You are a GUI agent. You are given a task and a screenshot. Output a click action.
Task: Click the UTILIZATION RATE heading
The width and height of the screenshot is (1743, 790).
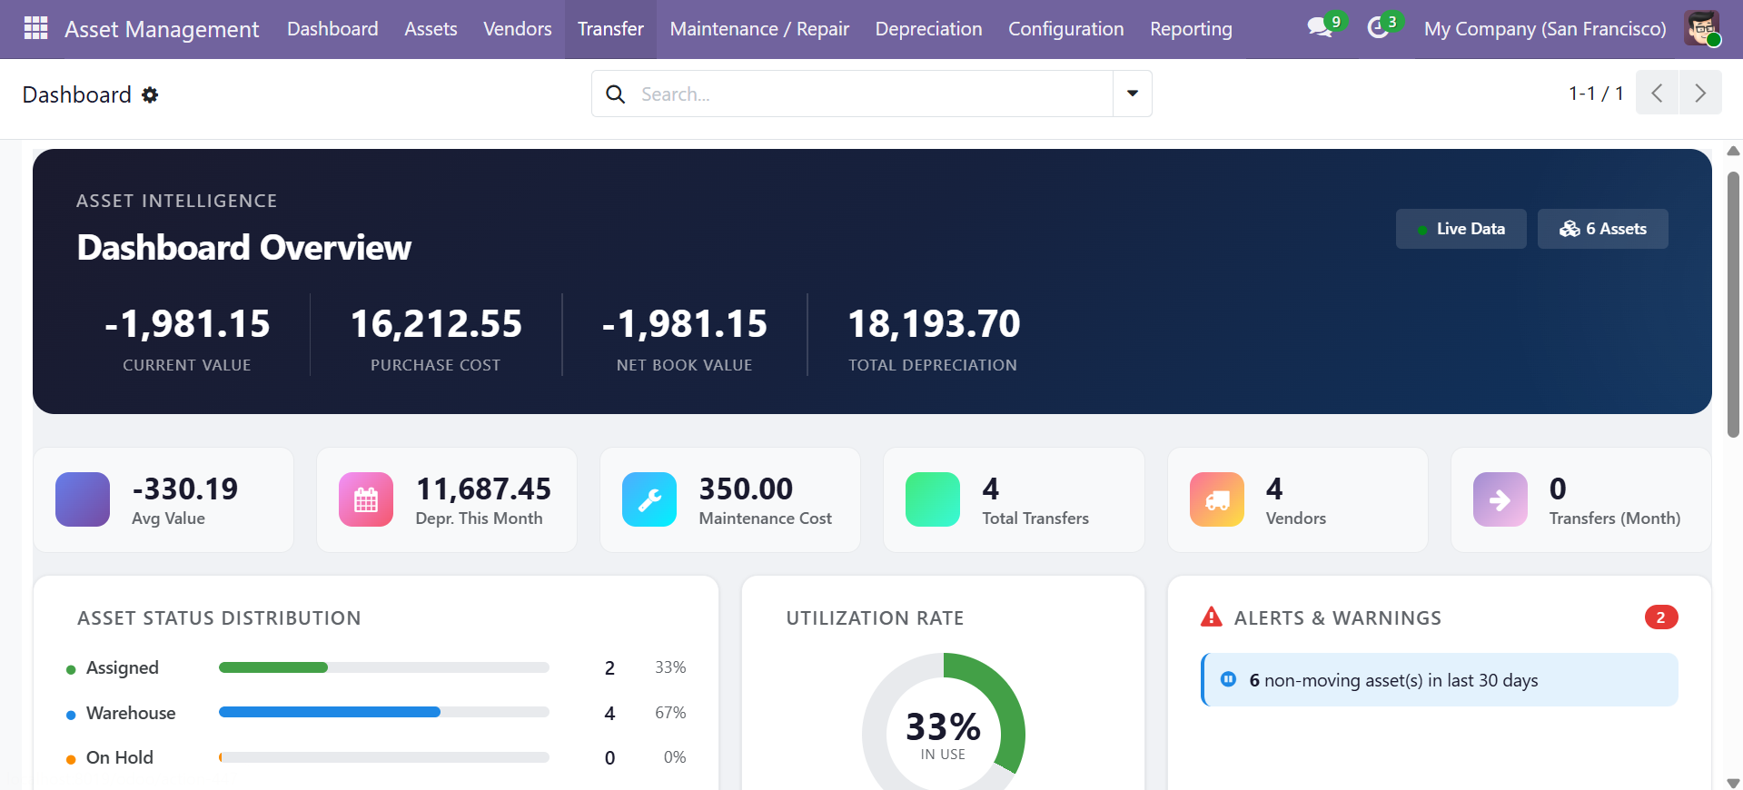coord(875,618)
